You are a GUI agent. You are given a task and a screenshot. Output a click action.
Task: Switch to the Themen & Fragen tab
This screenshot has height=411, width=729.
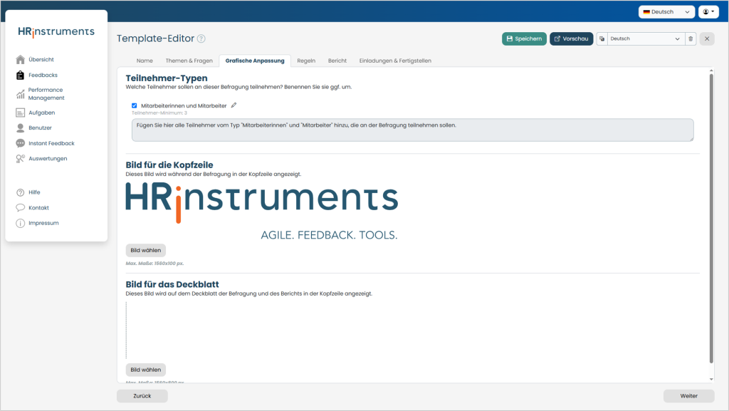[x=189, y=61]
